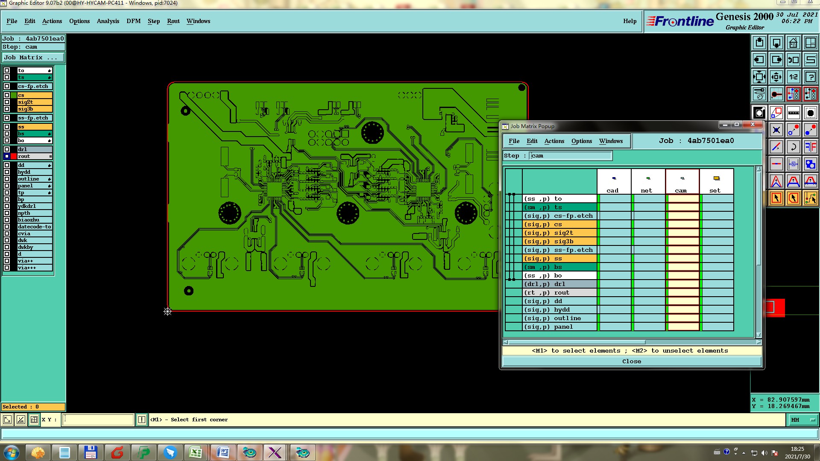820x461 pixels.
Task: Click the X Y coordinate input field
Action: 98,420
